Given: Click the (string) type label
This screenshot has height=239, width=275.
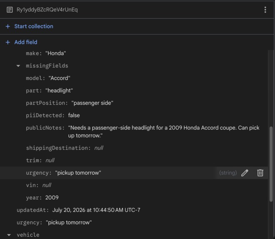Looking at the screenshot, I should point(228,173).
